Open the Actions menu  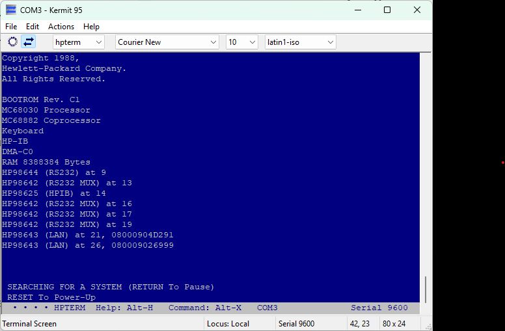click(x=61, y=27)
